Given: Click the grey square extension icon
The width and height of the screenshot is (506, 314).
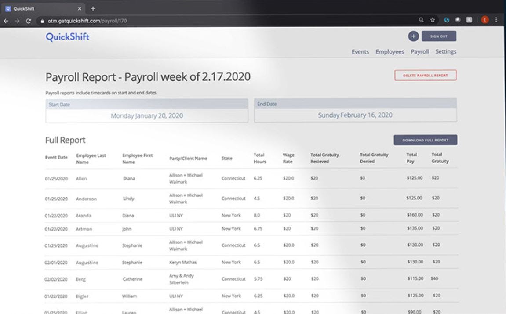Looking at the screenshot, I should (x=469, y=20).
